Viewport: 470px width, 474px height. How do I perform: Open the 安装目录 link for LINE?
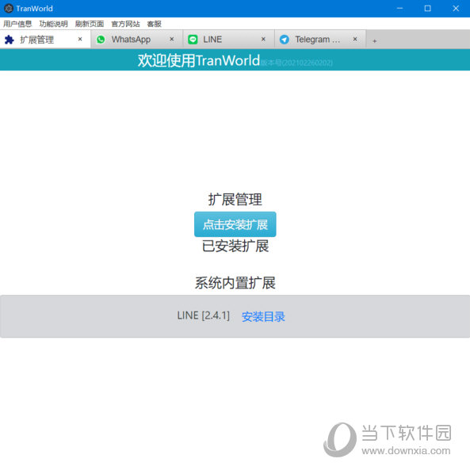coord(263,316)
